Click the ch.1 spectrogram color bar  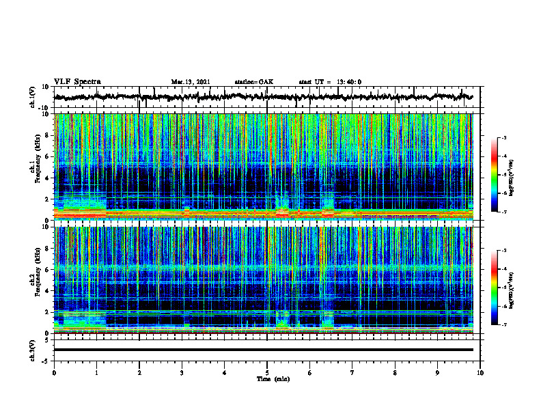[495, 175]
